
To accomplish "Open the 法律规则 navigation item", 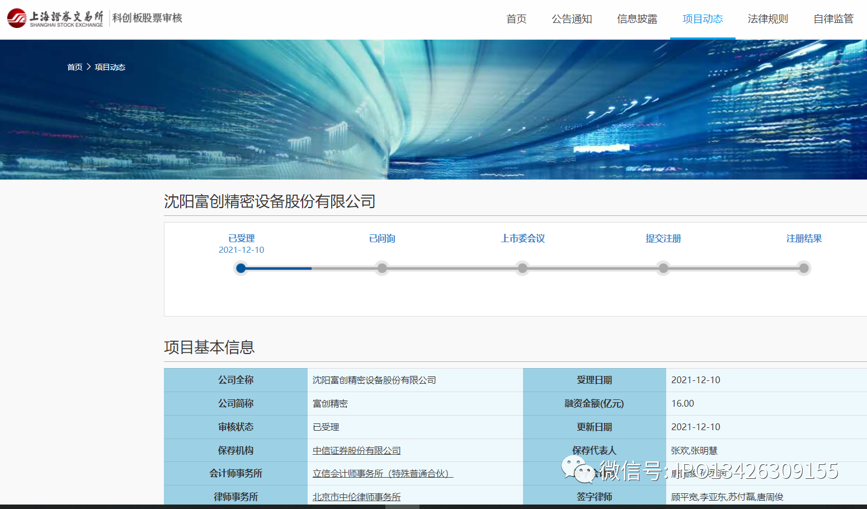I will (768, 19).
